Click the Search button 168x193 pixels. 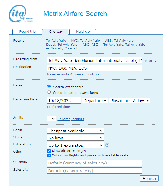[x=149, y=179]
